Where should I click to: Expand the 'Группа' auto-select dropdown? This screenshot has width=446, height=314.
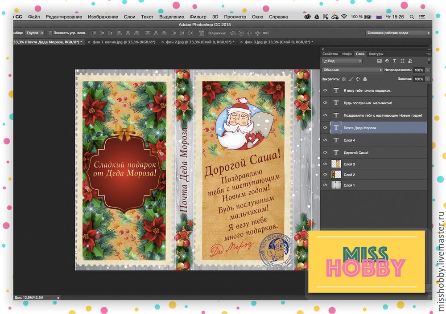[35, 33]
